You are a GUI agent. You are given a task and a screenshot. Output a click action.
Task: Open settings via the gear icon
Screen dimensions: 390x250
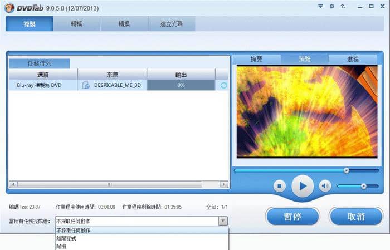click(332, 6)
